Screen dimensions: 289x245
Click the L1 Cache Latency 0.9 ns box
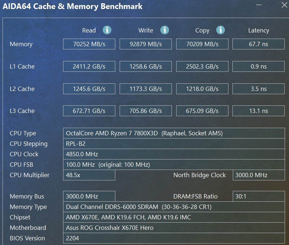(259, 66)
